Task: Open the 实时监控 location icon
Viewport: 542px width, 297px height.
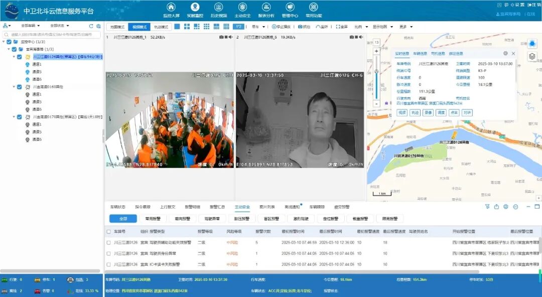Action: pos(195,7)
